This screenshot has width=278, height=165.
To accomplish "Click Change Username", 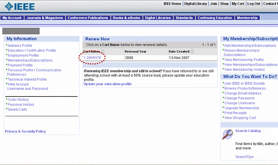I will tap(239, 103).
